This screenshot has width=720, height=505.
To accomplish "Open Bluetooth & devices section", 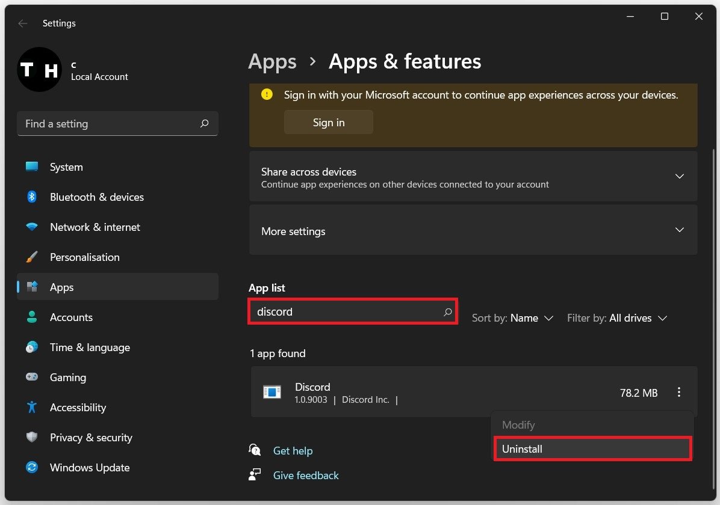I will (x=96, y=197).
